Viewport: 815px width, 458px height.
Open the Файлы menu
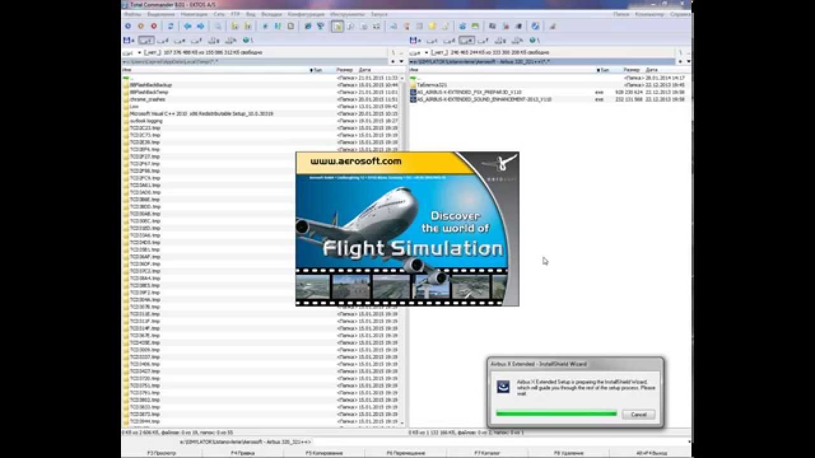point(133,13)
